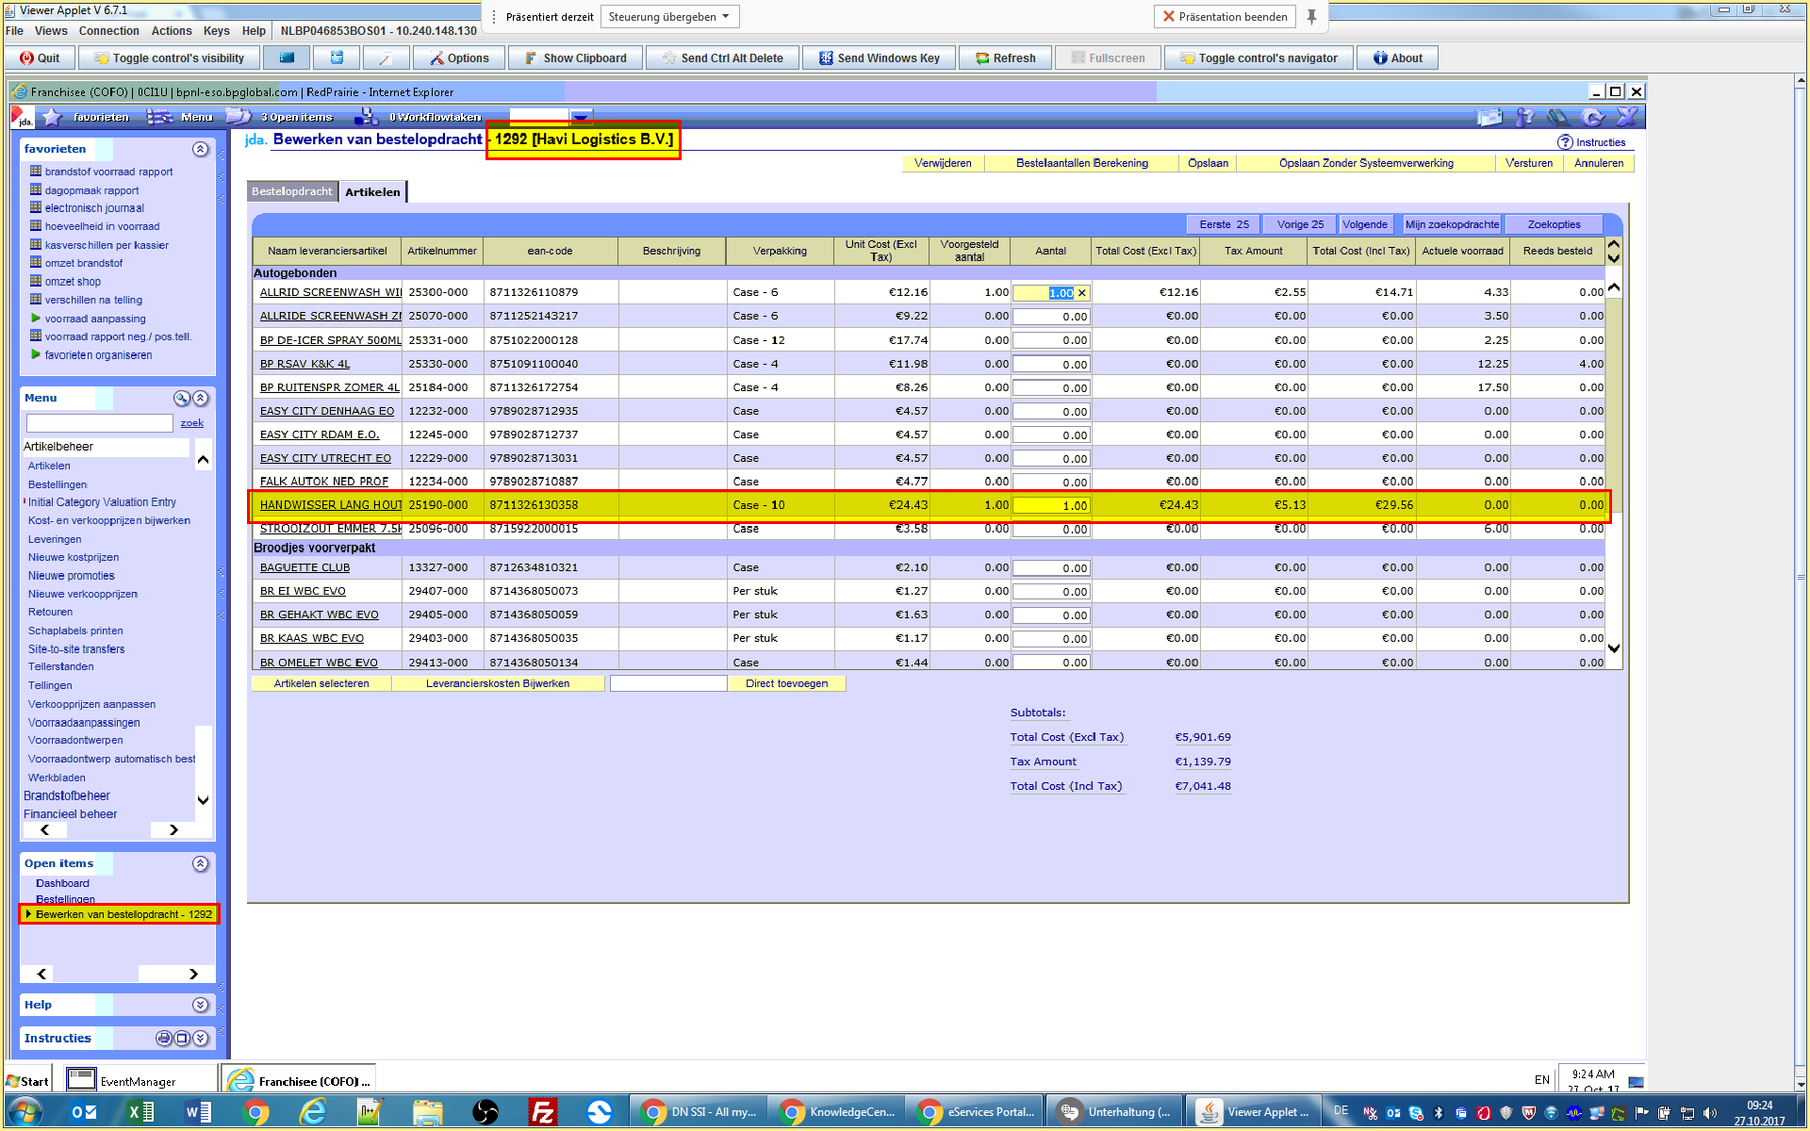Click table scroll-down arrow
The width and height of the screenshot is (1810, 1131).
(1614, 648)
